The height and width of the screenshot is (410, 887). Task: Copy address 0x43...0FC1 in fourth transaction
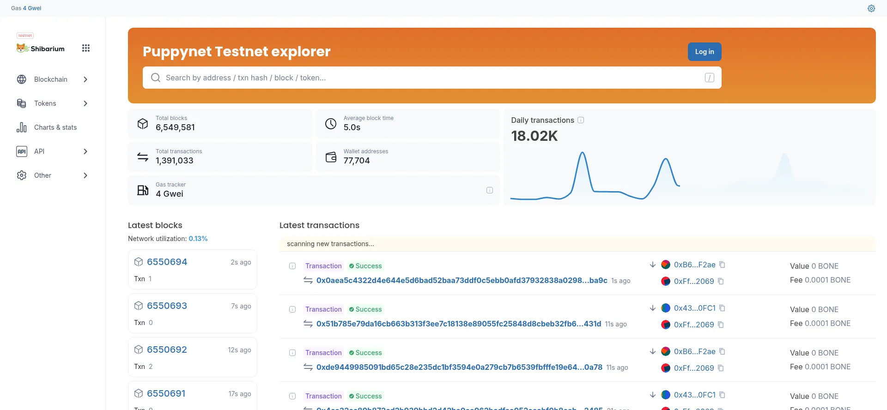pyautogui.click(x=723, y=395)
